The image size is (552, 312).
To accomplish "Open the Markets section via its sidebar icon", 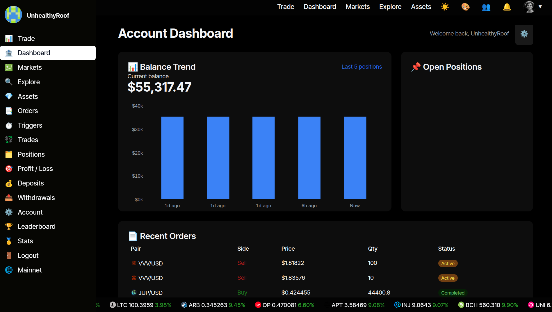I will [9, 67].
